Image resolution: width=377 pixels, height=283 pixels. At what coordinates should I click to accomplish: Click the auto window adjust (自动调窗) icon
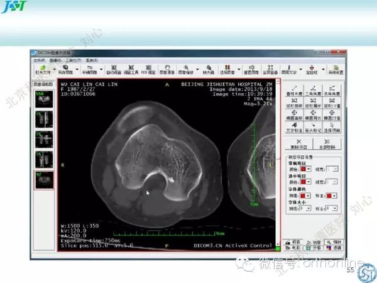point(114,69)
